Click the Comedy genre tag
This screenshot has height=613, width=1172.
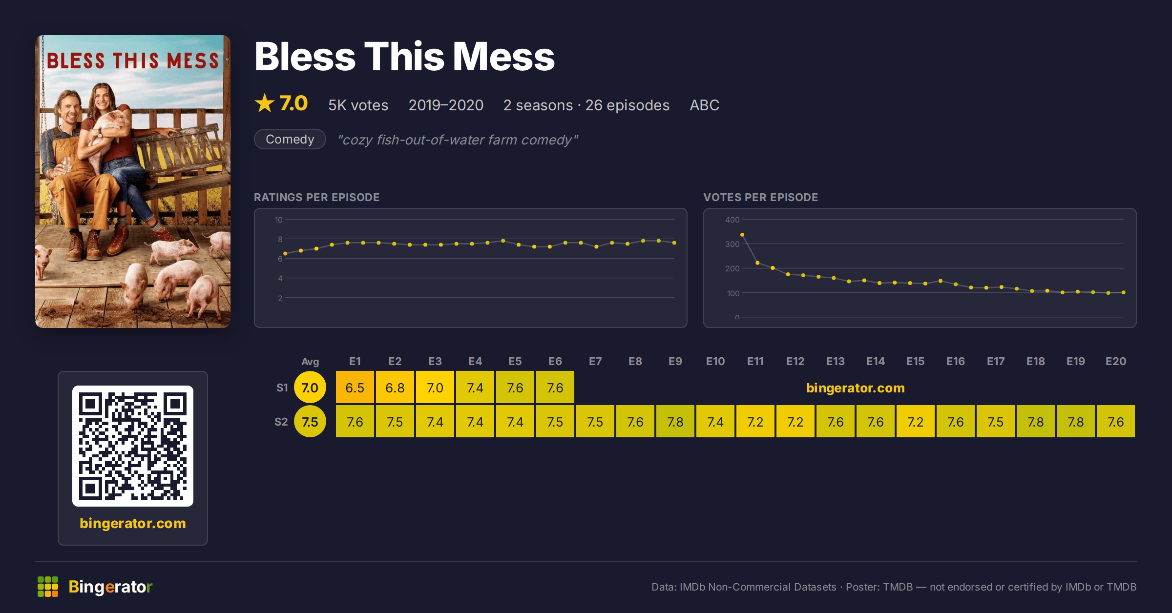click(x=290, y=140)
